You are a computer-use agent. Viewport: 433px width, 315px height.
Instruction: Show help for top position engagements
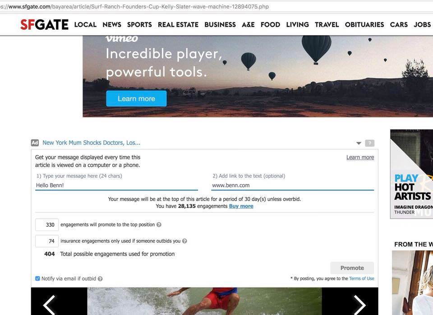point(159,225)
